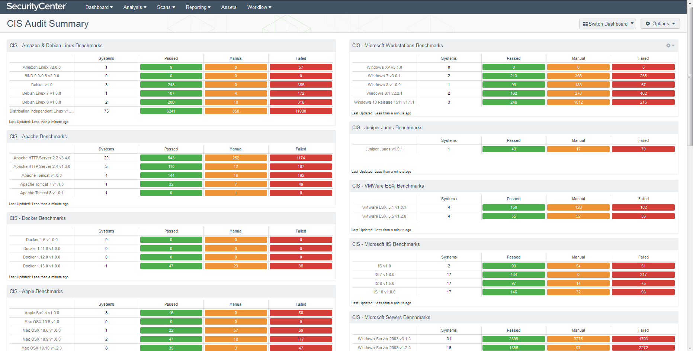Viewport: 693px width, 351px height.
Task: Click BIND 9.0-9.5 v2.0.0 row label
Action: (x=42, y=76)
